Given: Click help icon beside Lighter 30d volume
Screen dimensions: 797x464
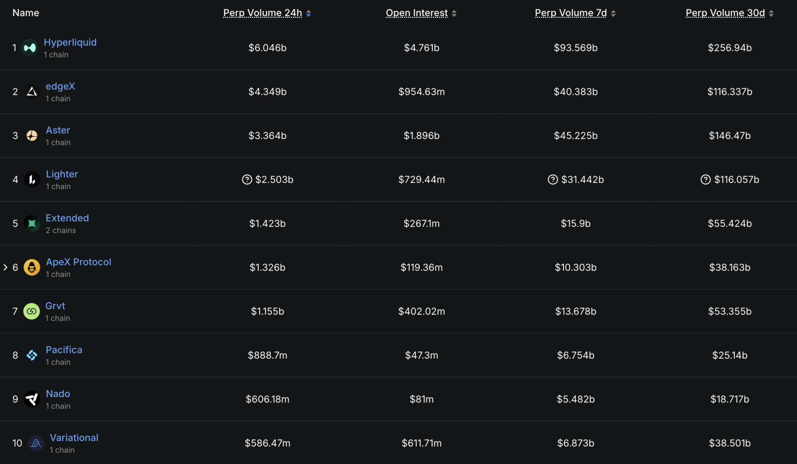Looking at the screenshot, I should [706, 179].
